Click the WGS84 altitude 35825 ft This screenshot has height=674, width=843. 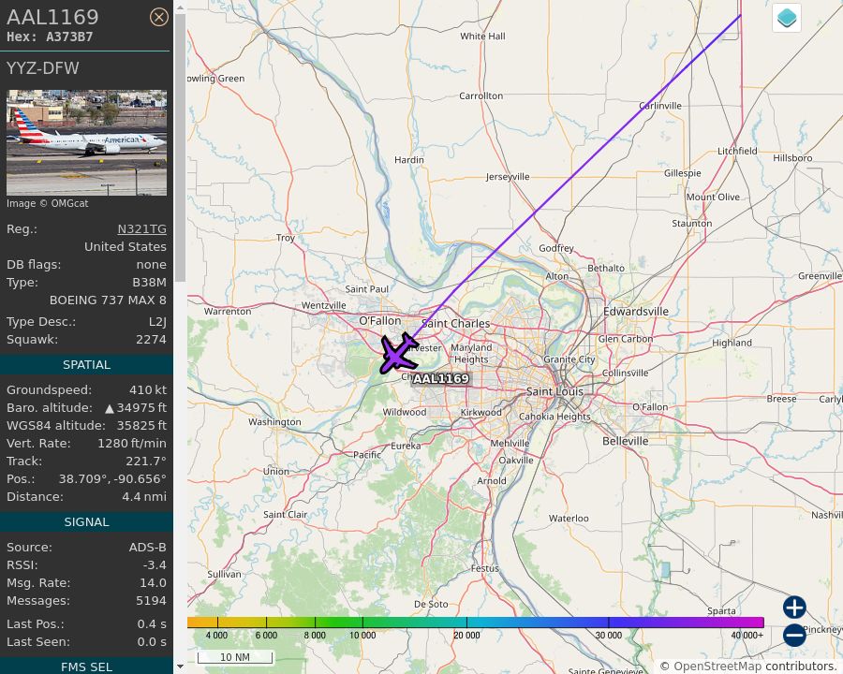[x=141, y=425]
